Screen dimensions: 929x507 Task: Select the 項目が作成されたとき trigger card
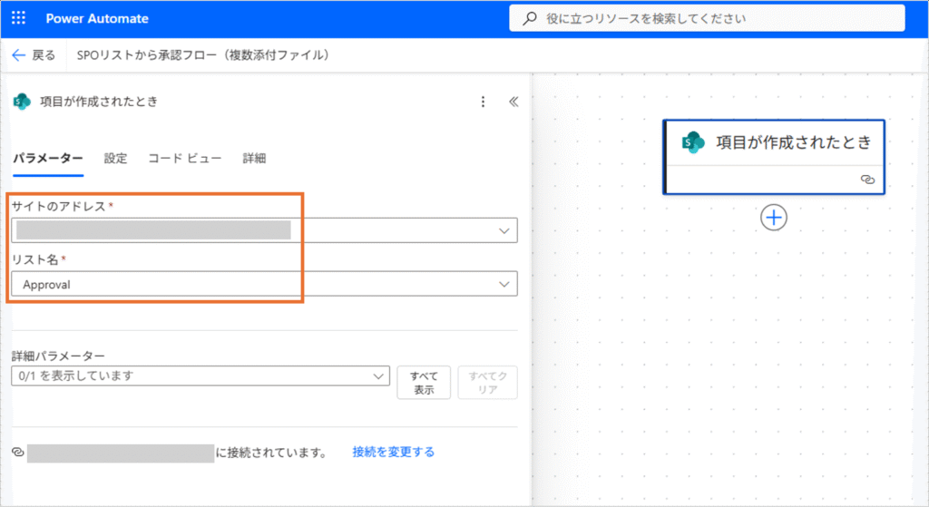pos(774,157)
